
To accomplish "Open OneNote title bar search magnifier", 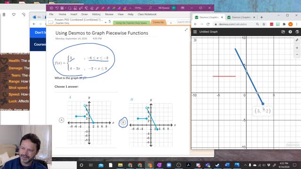I will [150, 8].
